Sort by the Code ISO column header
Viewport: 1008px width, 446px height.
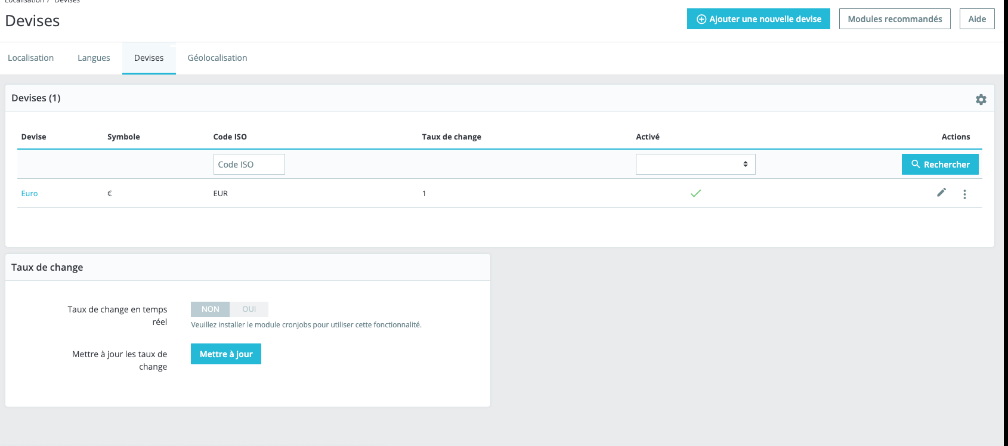click(x=230, y=137)
